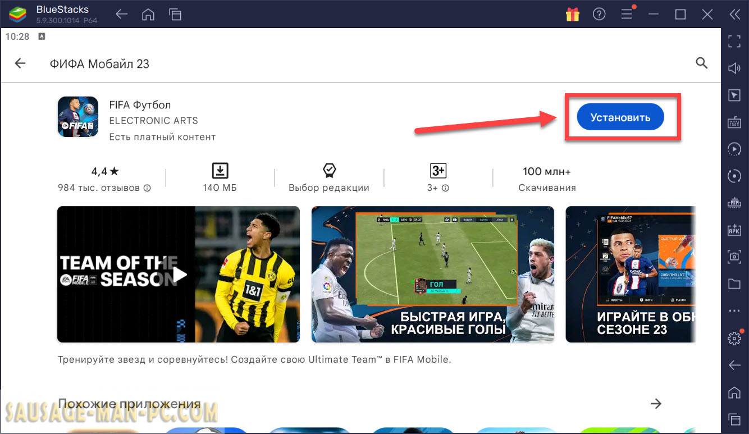
Task: Enter full screen mode from the sidebar
Action: [x=734, y=41]
